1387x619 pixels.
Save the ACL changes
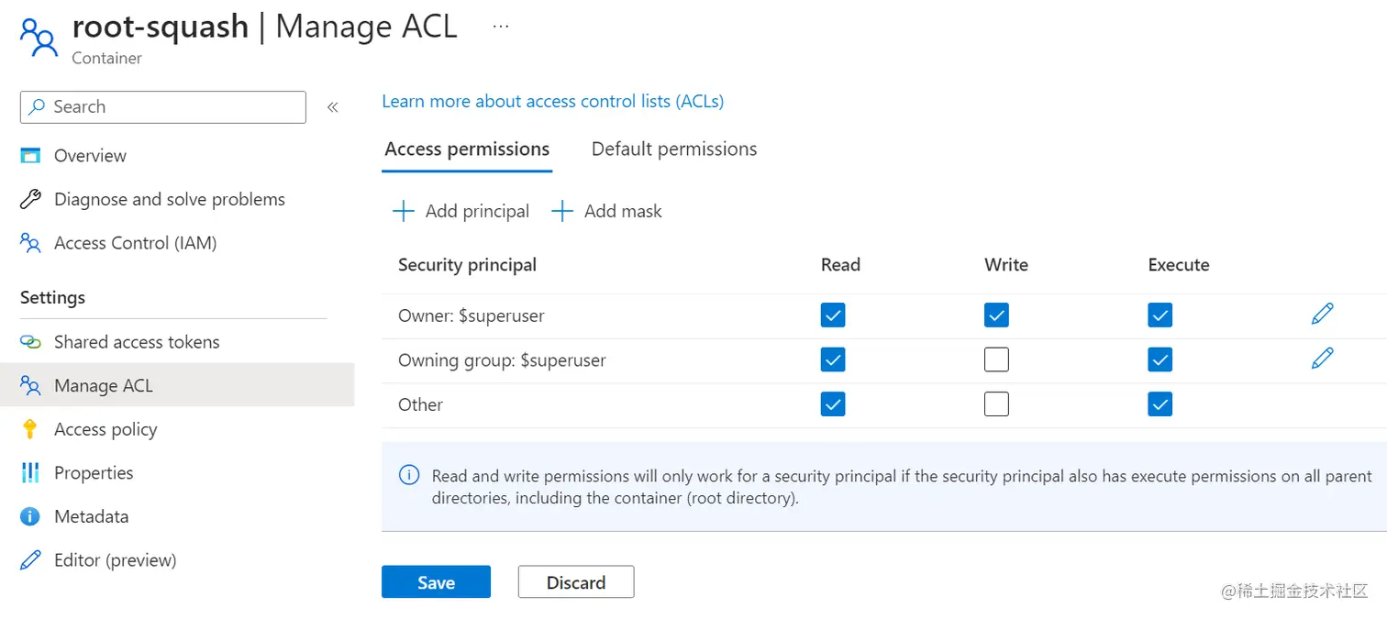click(436, 582)
